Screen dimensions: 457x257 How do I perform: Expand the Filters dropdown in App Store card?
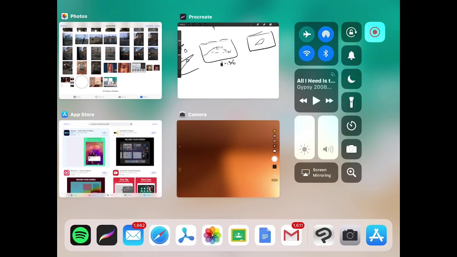click(67, 124)
